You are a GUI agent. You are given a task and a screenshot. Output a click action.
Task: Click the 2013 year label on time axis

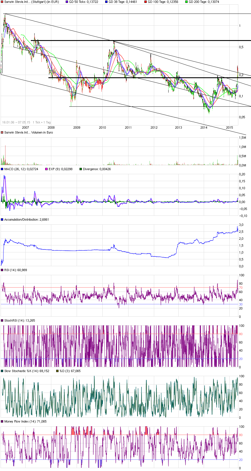tap(178, 127)
